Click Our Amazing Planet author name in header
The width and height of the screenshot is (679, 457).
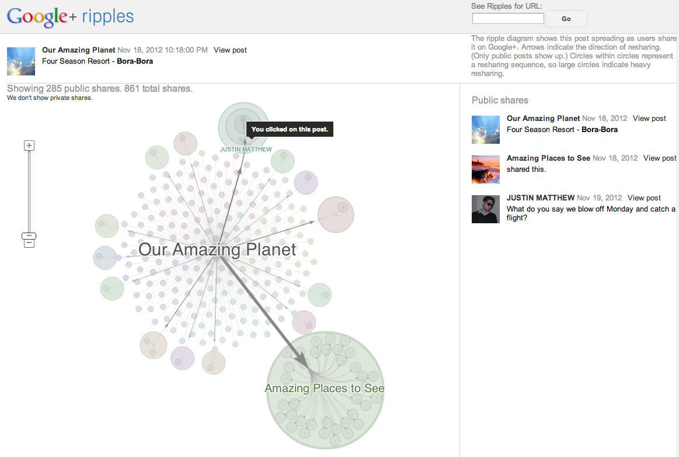pyautogui.click(x=78, y=50)
